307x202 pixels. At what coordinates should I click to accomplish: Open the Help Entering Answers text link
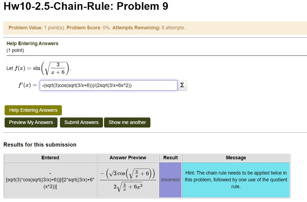point(32,43)
